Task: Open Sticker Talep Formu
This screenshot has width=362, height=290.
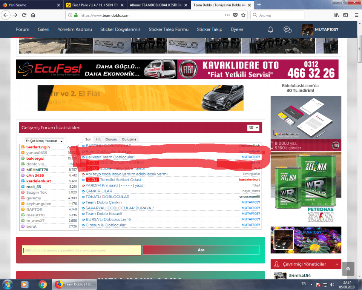Action: (169, 29)
